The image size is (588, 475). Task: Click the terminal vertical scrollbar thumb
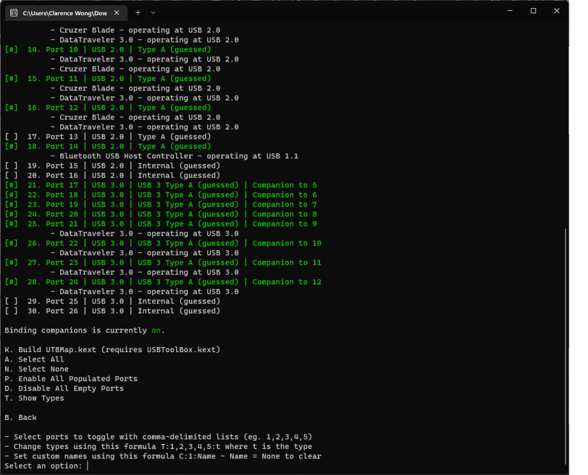coord(565,347)
